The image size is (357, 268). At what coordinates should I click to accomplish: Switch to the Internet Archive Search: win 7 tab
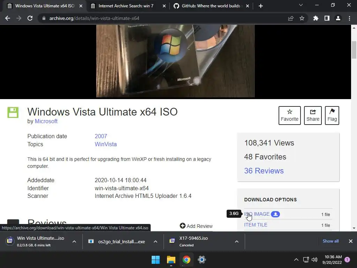[x=126, y=6]
